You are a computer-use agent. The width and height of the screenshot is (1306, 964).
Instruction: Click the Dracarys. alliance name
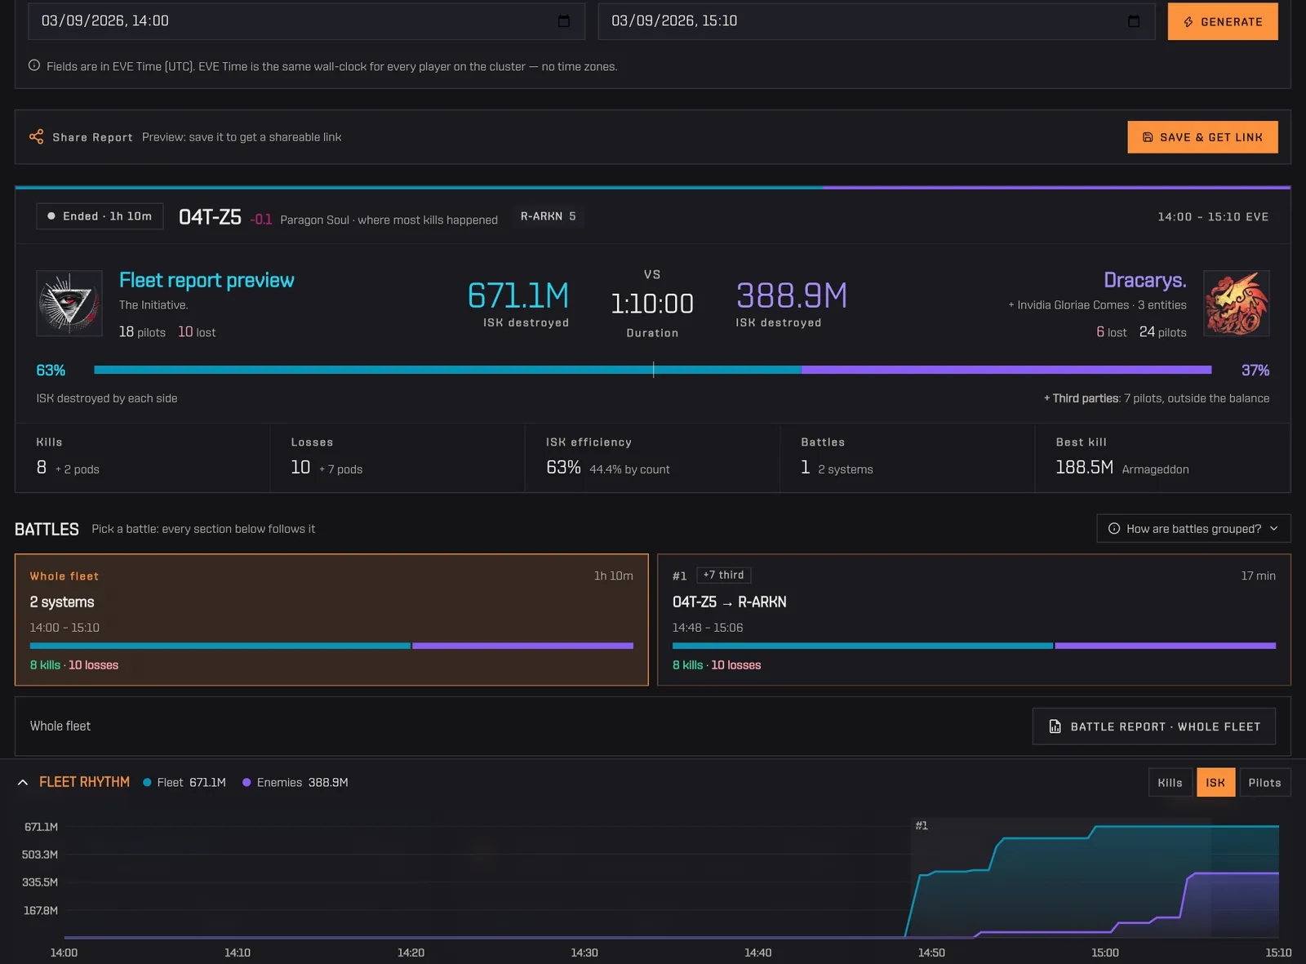[x=1144, y=280]
